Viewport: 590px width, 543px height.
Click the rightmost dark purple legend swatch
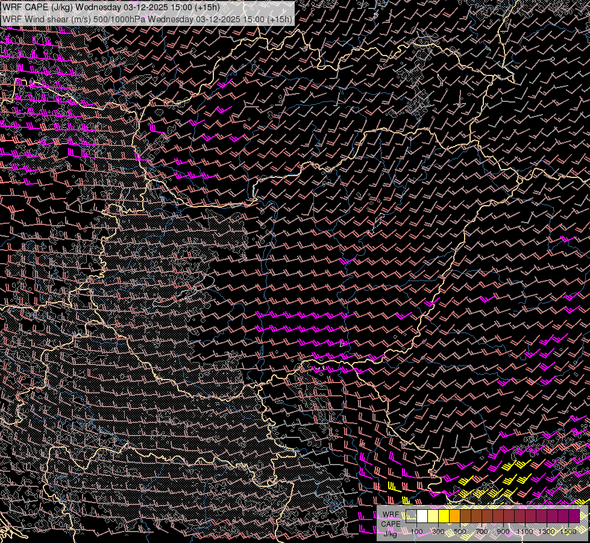tap(574, 516)
